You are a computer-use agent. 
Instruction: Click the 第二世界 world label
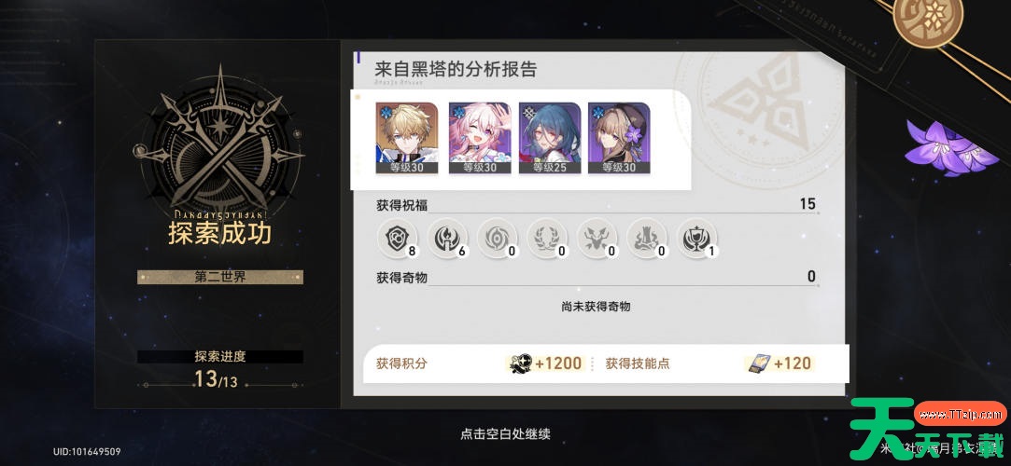coord(220,278)
